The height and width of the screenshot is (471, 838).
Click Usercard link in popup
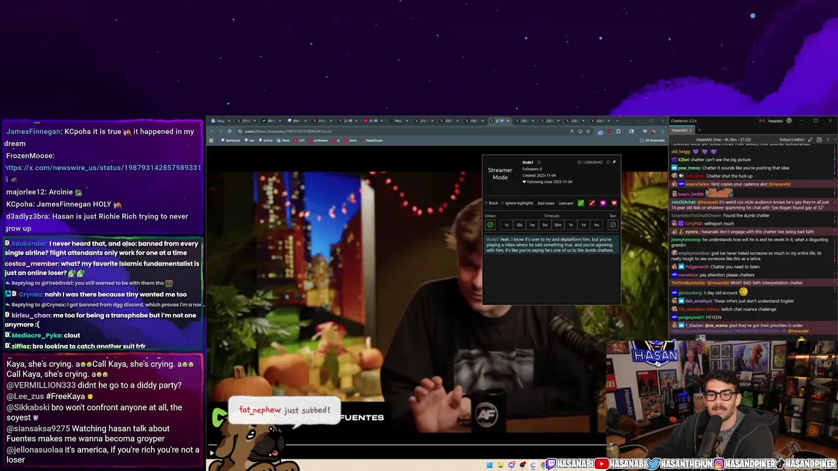point(566,203)
